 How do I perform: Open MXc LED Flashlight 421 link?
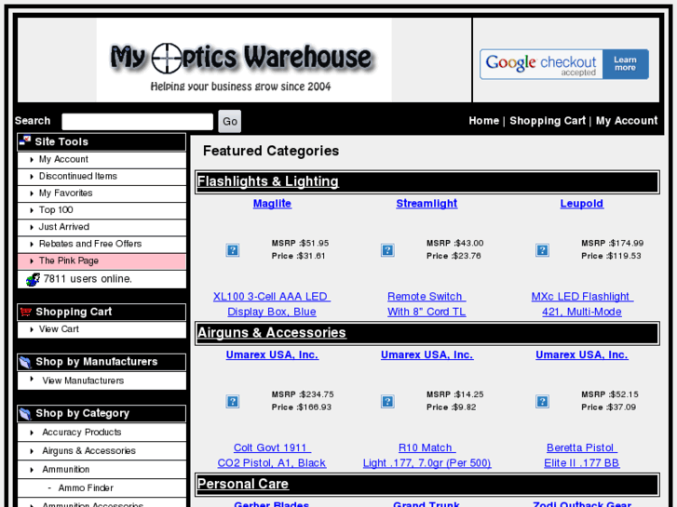tap(582, 304)
